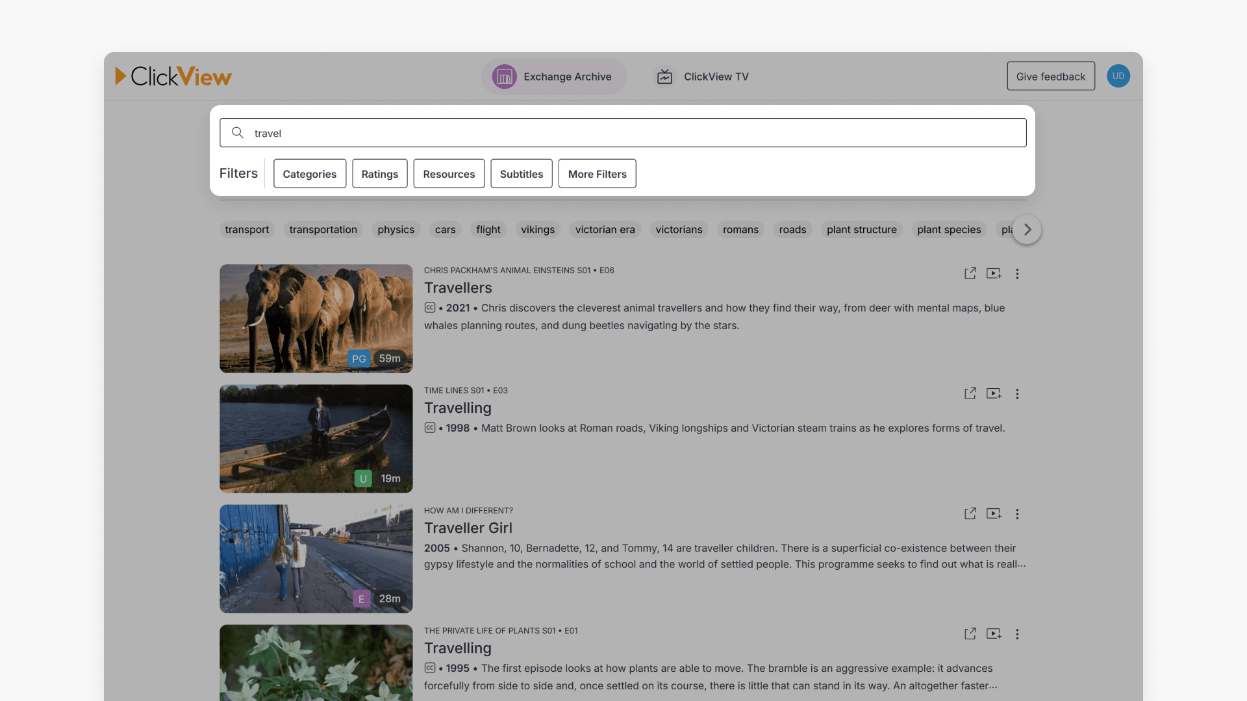The width and height of the screenshot is (1247, 701).
Task: Add Travelling from Time Lines to playlist
Action: coord(994,393)
